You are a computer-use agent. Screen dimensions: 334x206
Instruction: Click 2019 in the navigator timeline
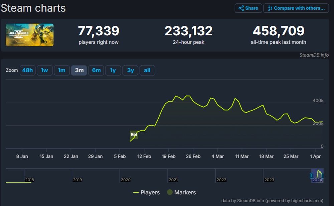click(77, 180)
